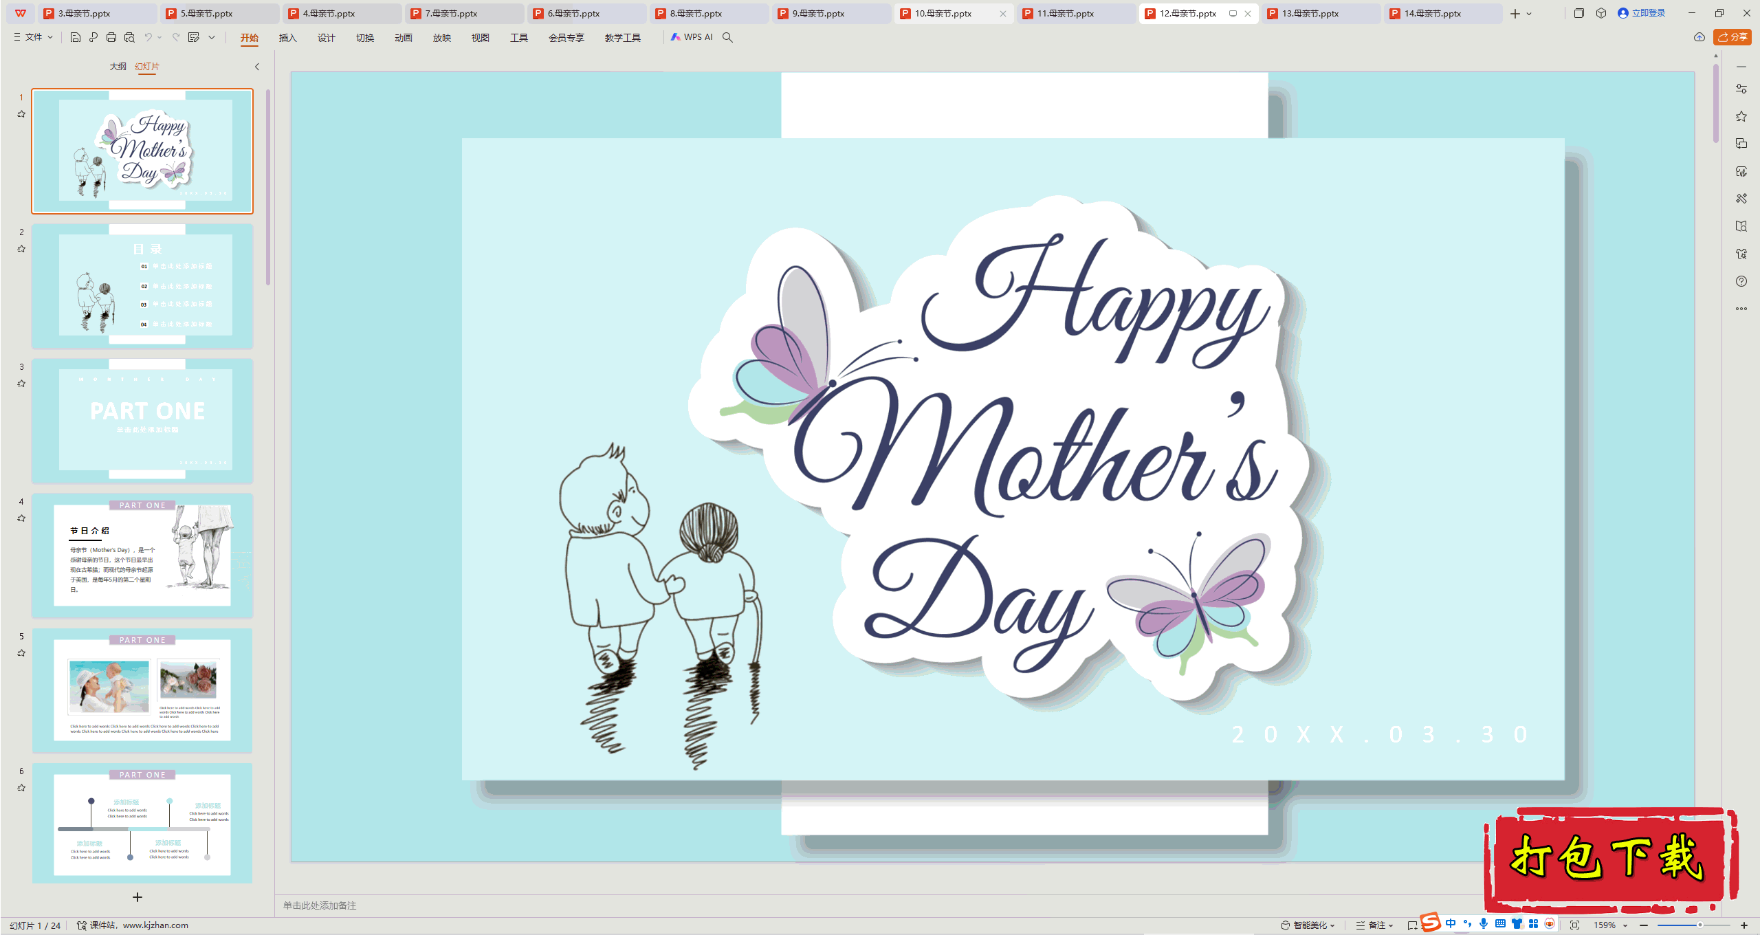This screenshot has height=935, width=1760.
Task: Switch to the 3.母亲节.pptx document tab
Action: click(x=96, y=14)
